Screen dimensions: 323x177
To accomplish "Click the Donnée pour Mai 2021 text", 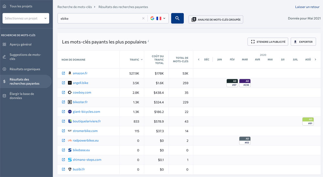I will (304, 18).
